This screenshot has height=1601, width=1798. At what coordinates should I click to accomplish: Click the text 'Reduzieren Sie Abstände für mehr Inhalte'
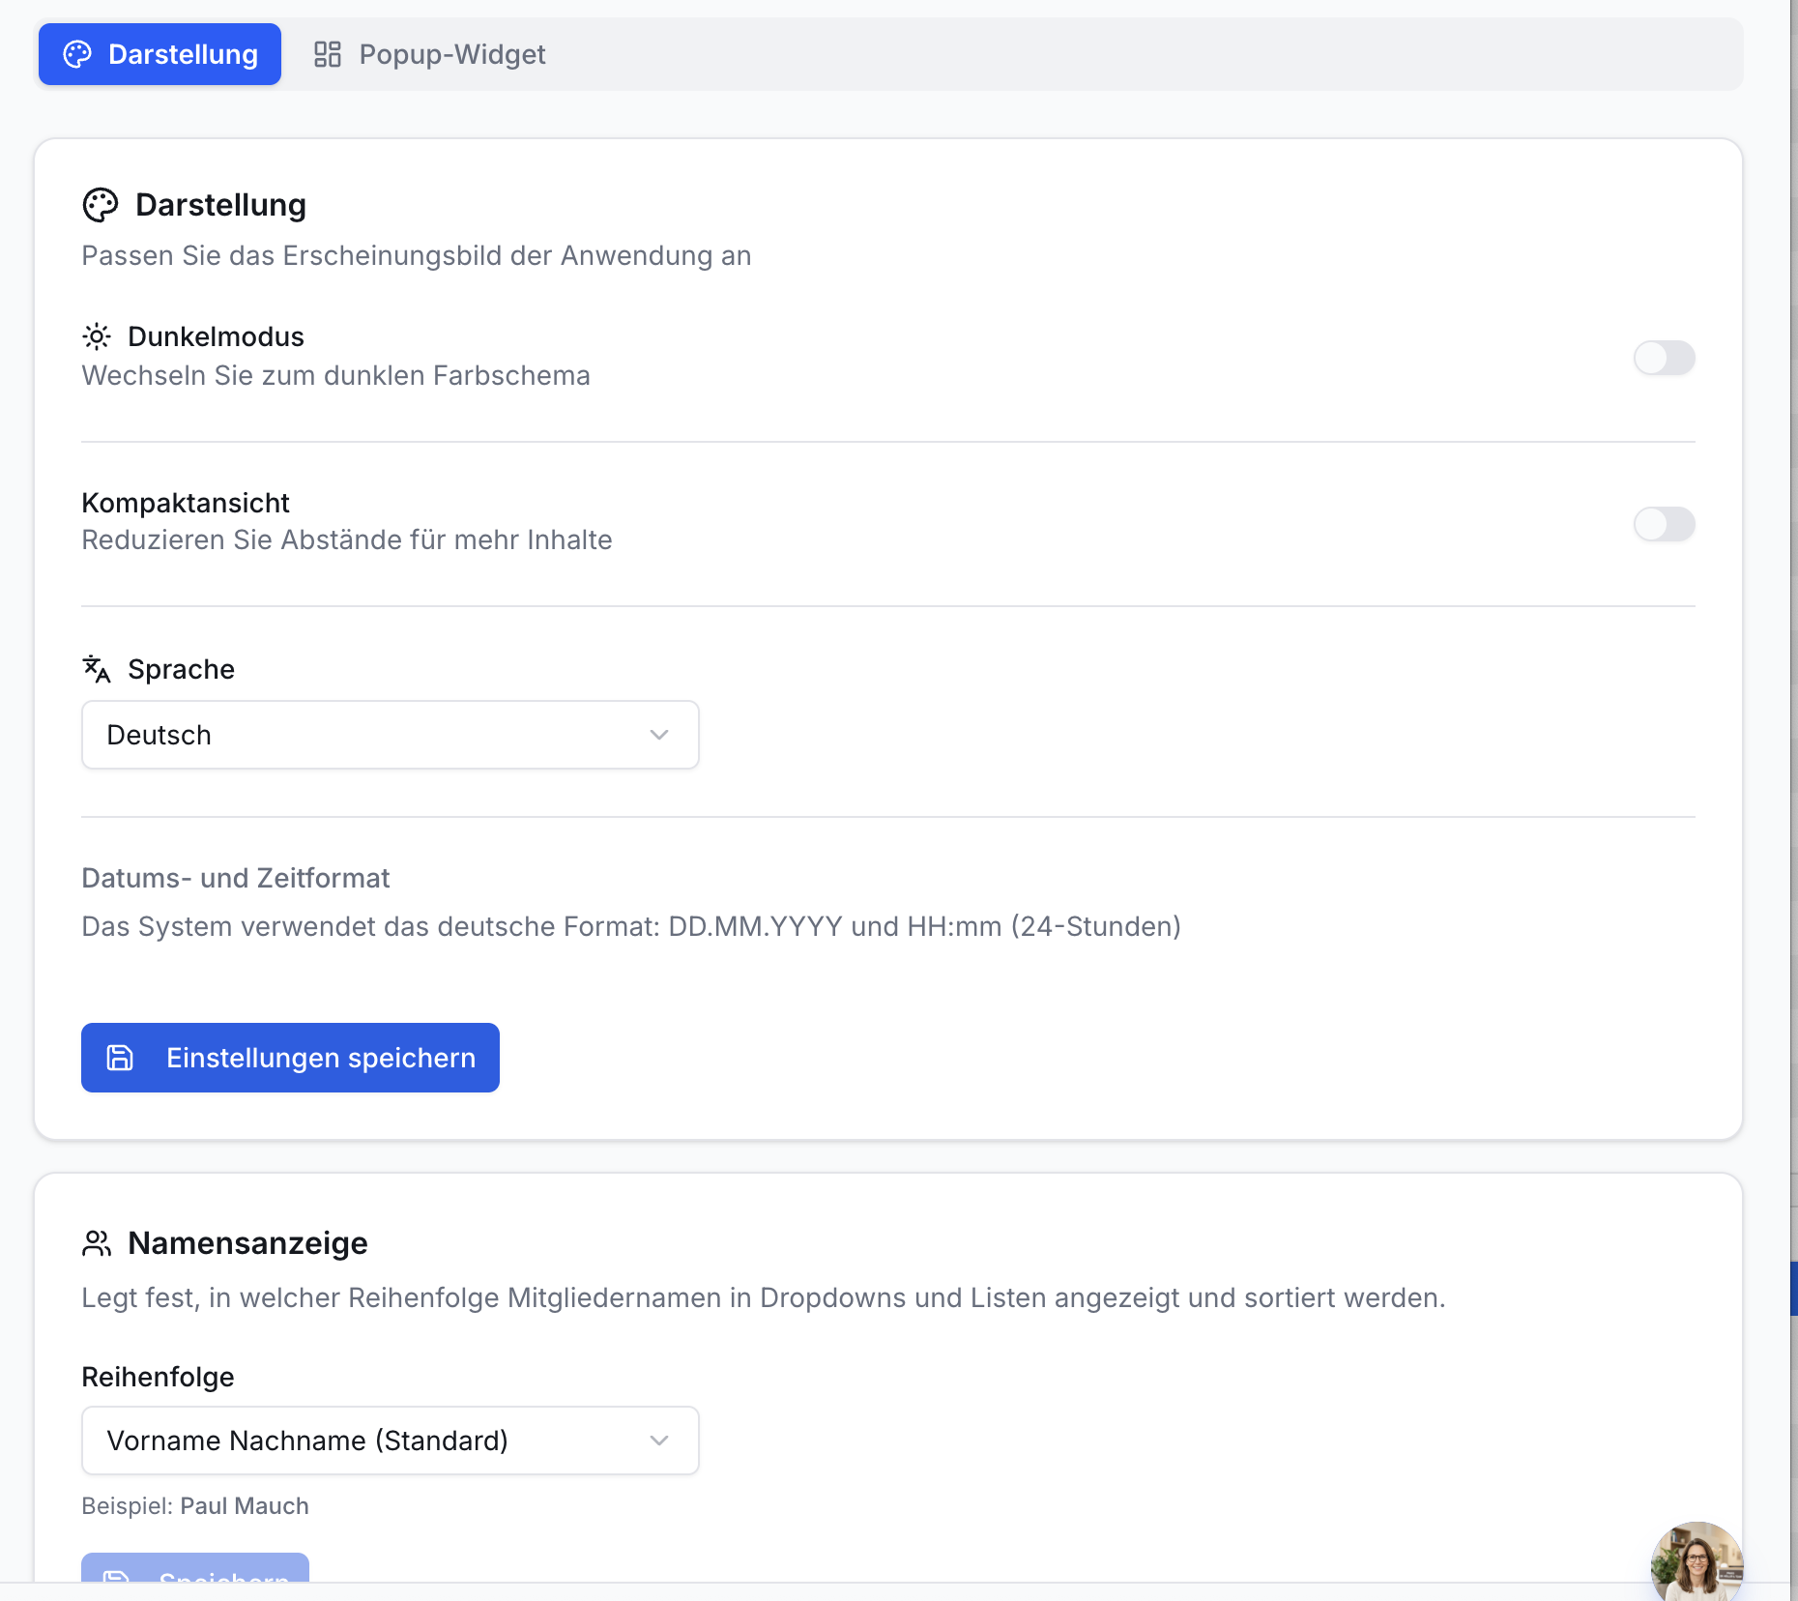[347, 539]
